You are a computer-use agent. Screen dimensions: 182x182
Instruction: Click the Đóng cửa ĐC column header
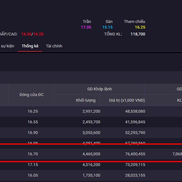(x=32, y=95)
